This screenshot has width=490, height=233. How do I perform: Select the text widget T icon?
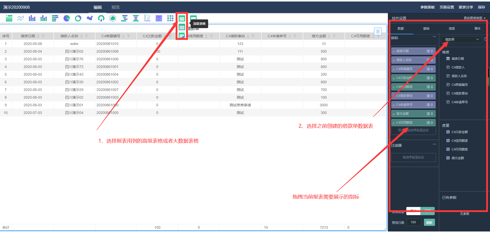(x=159, y=18)
